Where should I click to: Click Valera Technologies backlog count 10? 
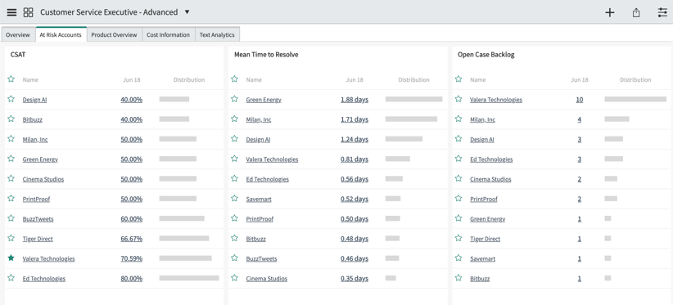click(x=580, y=100)
